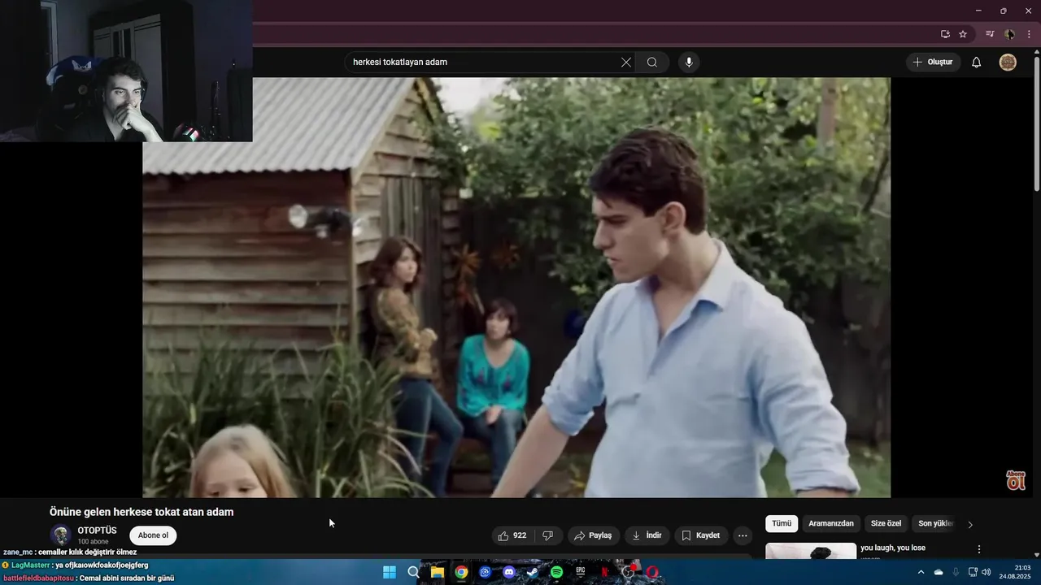Click LagMasterr chat message overlay
The width and height of the screenshot is (1041, 585).
(76, 565)
